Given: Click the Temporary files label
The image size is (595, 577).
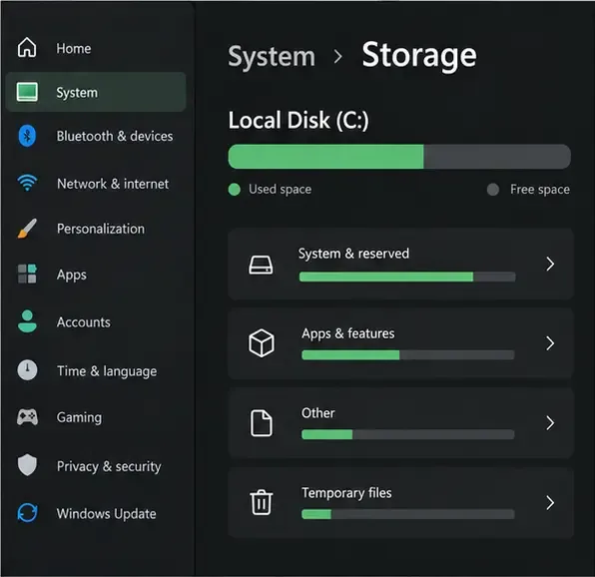Looking at the screenshot, I should 346,493.
